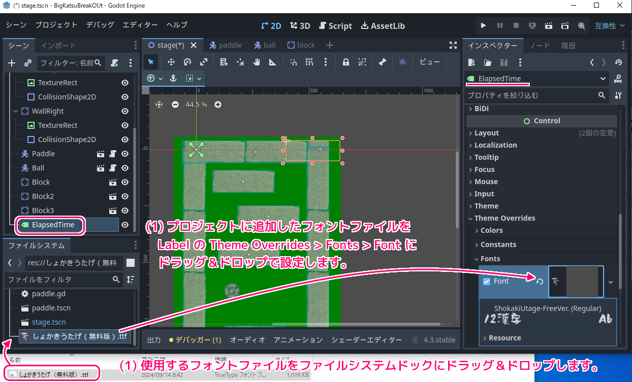Select the Scale mode tool
Screen dimensions: 632x382
pos(204,62)
